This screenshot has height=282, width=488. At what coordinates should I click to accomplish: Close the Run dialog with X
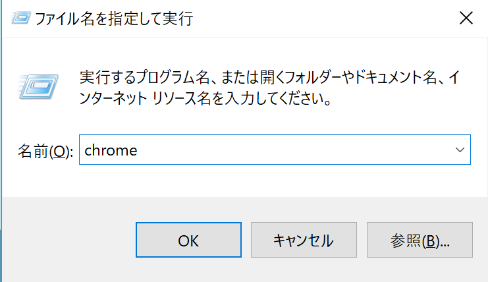click(466, 18)
